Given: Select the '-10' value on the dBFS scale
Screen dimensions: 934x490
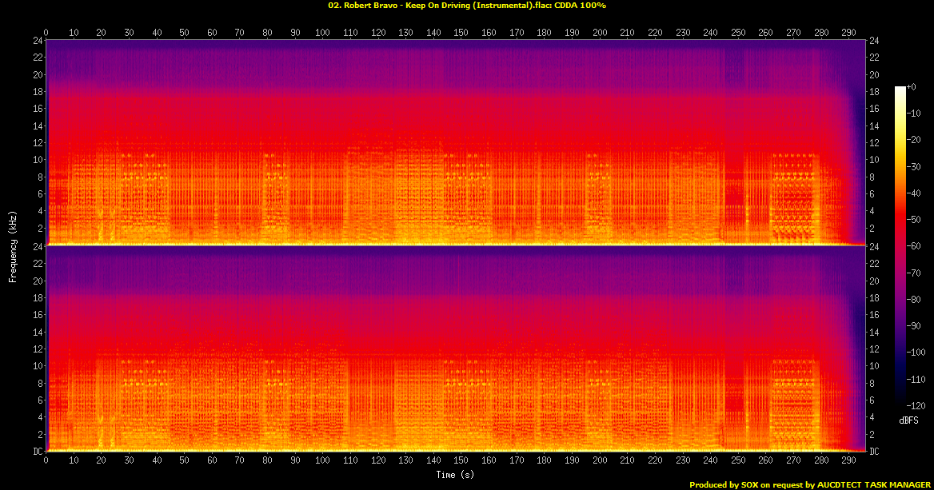Looking at the screenshot, I should click(x=913, y=114).
